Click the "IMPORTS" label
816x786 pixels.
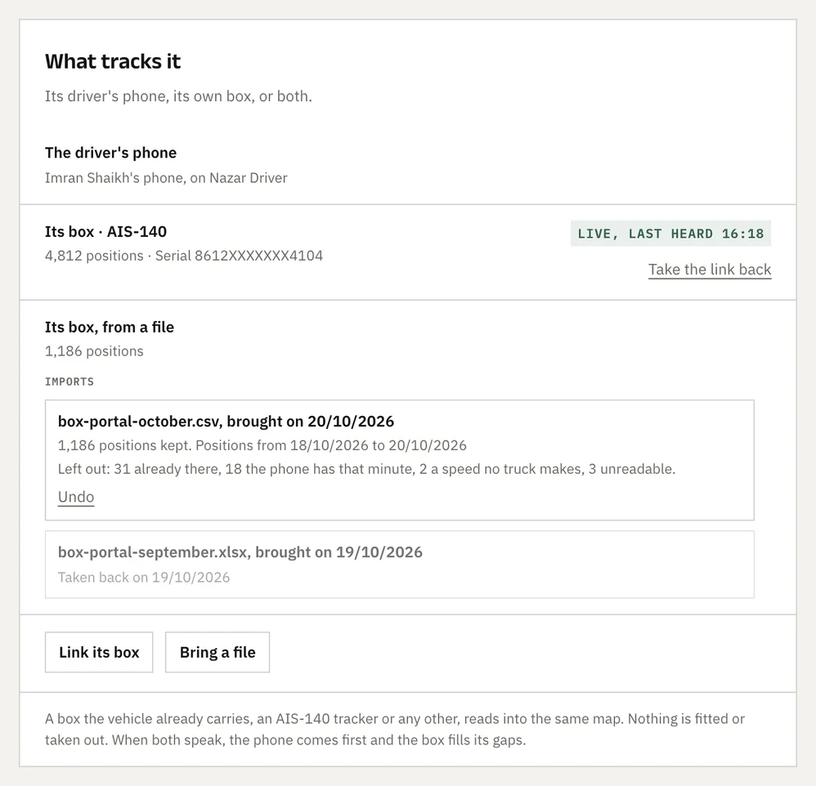[69, 382]
